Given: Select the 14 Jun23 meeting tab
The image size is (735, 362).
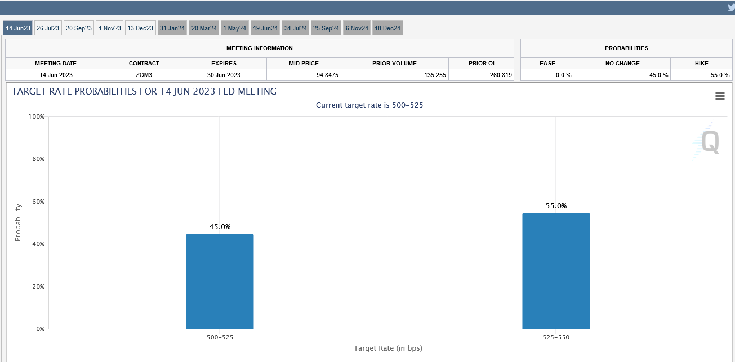Looking at the screenshot, I should click(18, 28).
